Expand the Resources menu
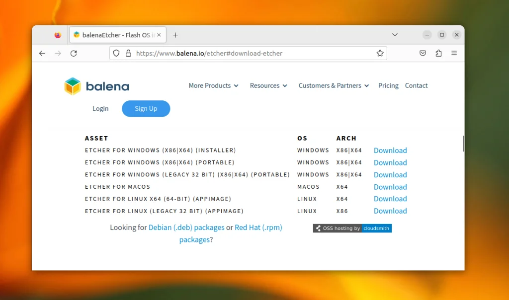The width and height of the screenshot is (509, 300). [268, 85]
